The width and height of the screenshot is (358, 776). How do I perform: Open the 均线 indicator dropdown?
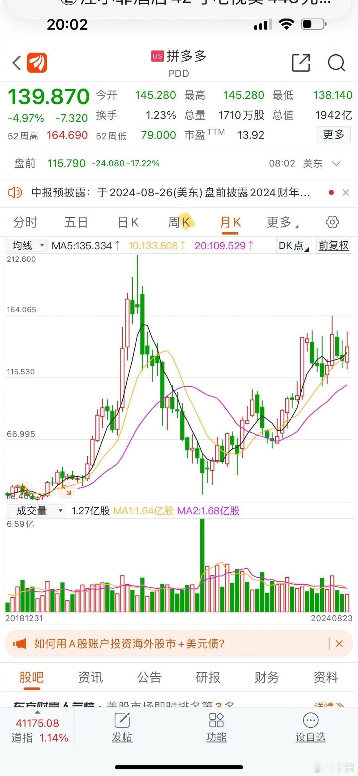click(26, 246)
